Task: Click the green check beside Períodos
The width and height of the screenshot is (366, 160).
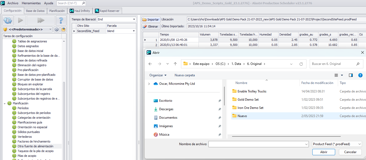Action: pos(14,108)
